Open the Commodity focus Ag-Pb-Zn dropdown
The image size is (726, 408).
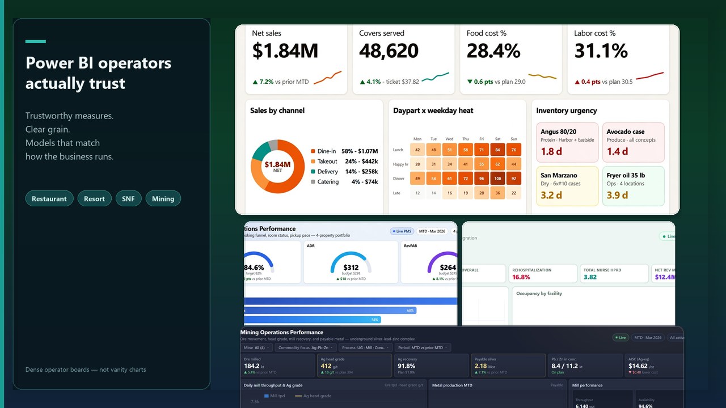306,347
